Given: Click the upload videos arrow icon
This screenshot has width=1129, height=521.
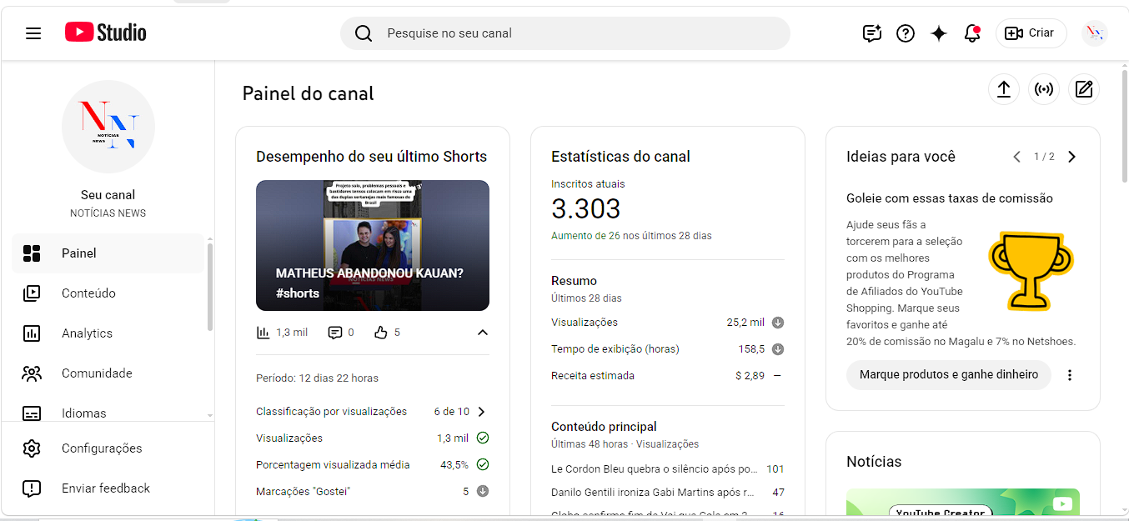Looking at the screenshot, I should 1004,89.
